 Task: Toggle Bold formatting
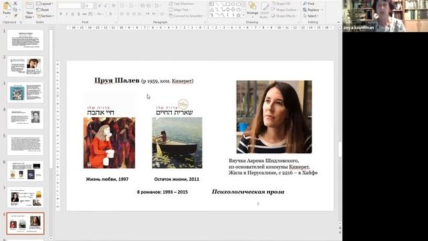61,14
